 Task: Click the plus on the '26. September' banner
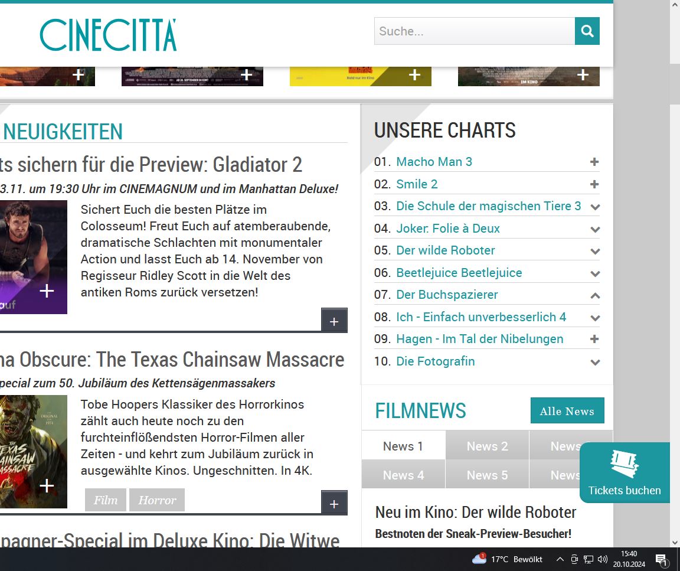click(246, 74)
